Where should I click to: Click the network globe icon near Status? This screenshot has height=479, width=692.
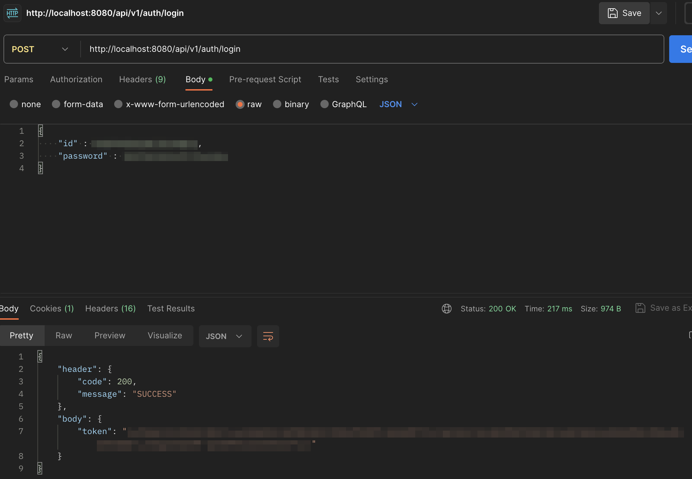(446, 309)
